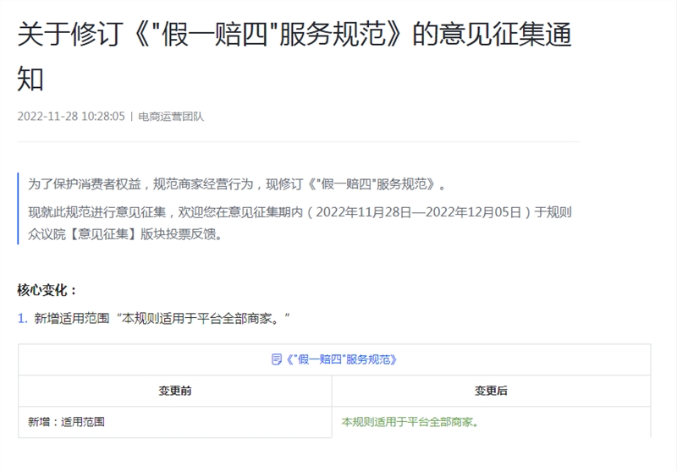The width and height of the screenshot is (677, 471).
Task: Select the 变更后 column header
Action: coord(491,391)
